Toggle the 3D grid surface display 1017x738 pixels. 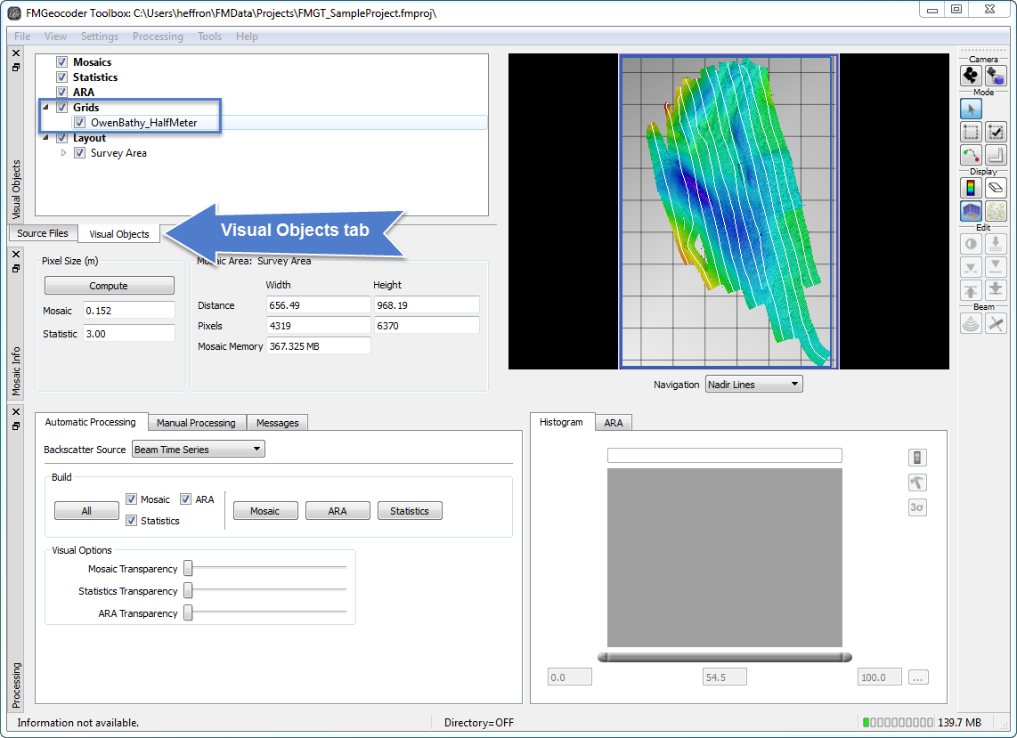point(971,211)
